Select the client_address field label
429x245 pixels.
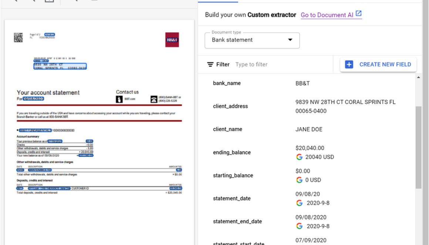pyautogui.click(x=230, y=106)
